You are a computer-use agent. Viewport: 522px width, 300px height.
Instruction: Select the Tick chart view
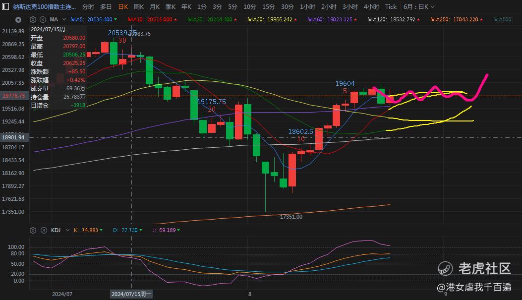[391, 6]
